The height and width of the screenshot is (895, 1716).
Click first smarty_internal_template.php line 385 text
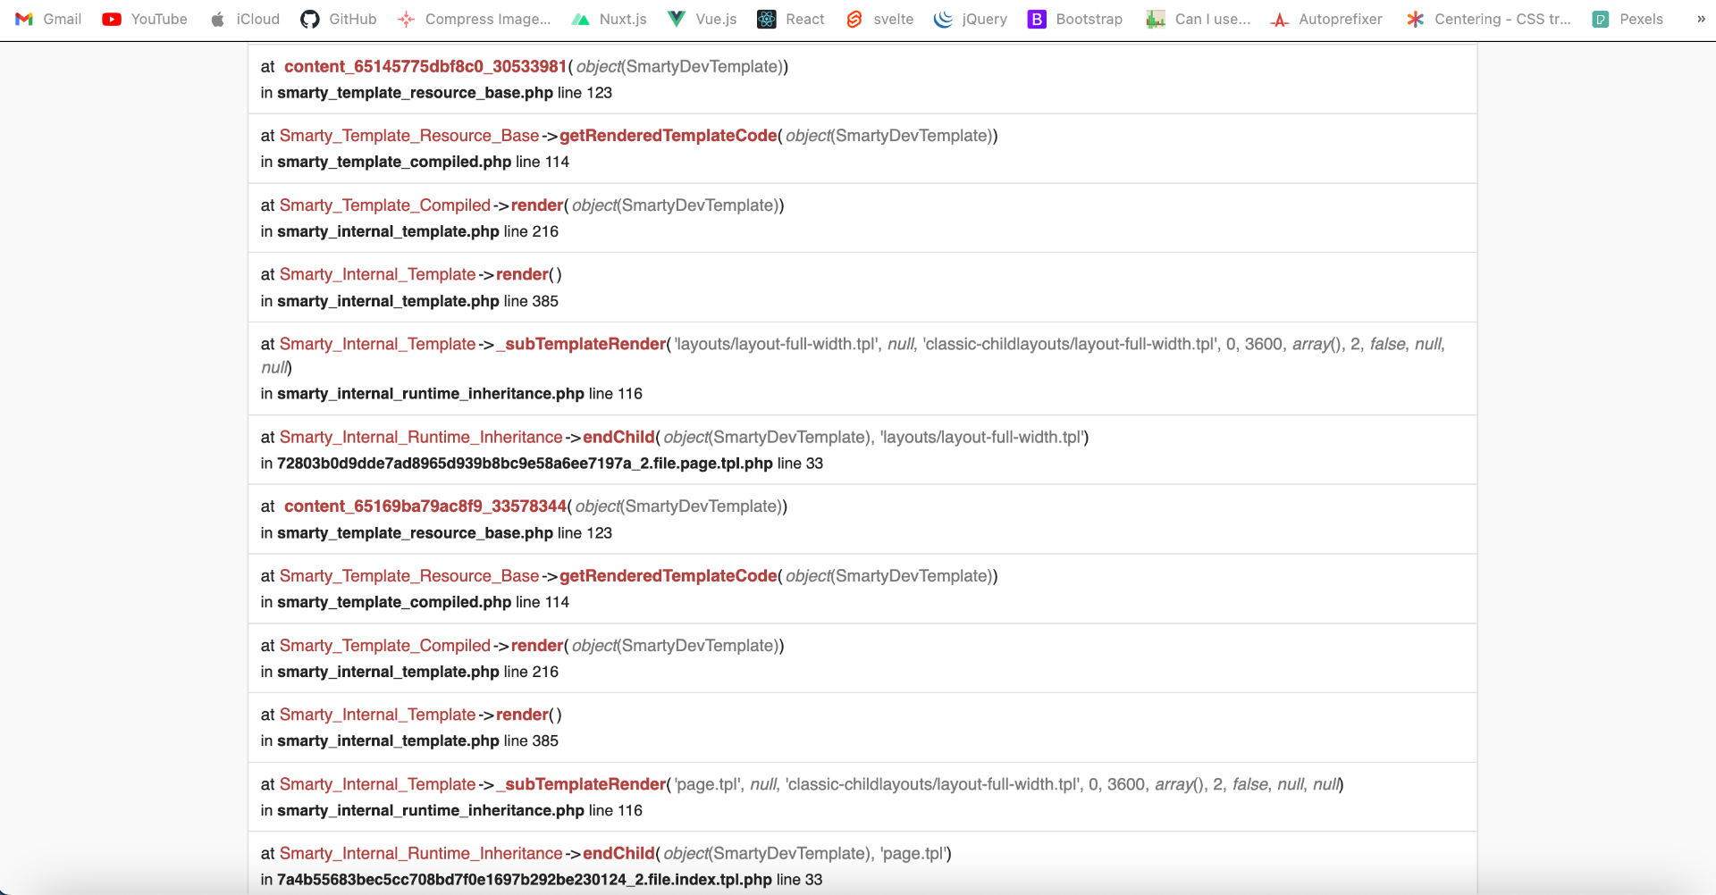point(417,301)
